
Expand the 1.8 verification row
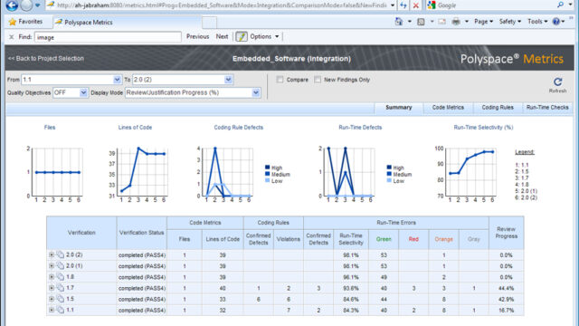pos(52,277)
